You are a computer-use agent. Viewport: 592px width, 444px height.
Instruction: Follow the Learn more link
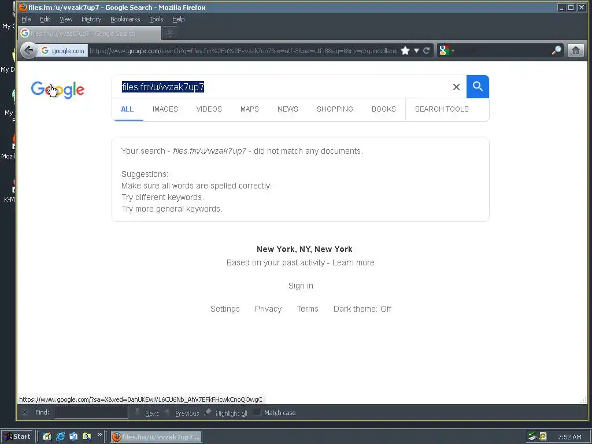353,263
